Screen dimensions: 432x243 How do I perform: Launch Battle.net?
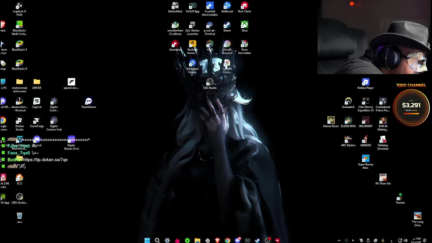click(x=227, y=7)
